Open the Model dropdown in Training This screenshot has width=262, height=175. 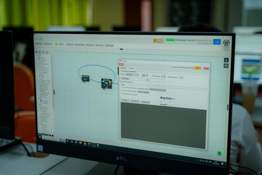point(132,75)
